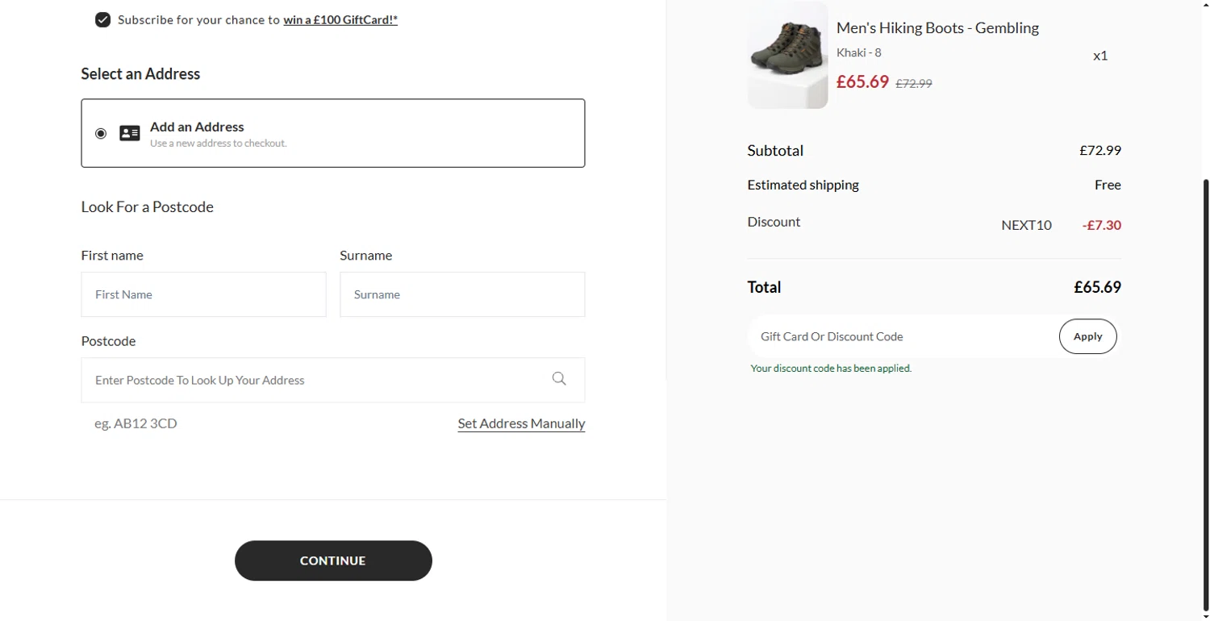Click the hiking boots product thumbnail
The width and height of the screenshot is (1210, 621).
(x=787, y=55)
